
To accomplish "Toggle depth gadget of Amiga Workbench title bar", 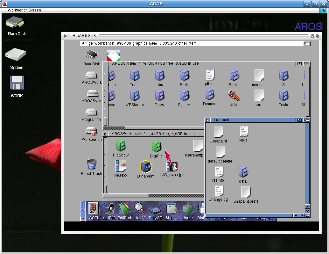I will [307, 44].
